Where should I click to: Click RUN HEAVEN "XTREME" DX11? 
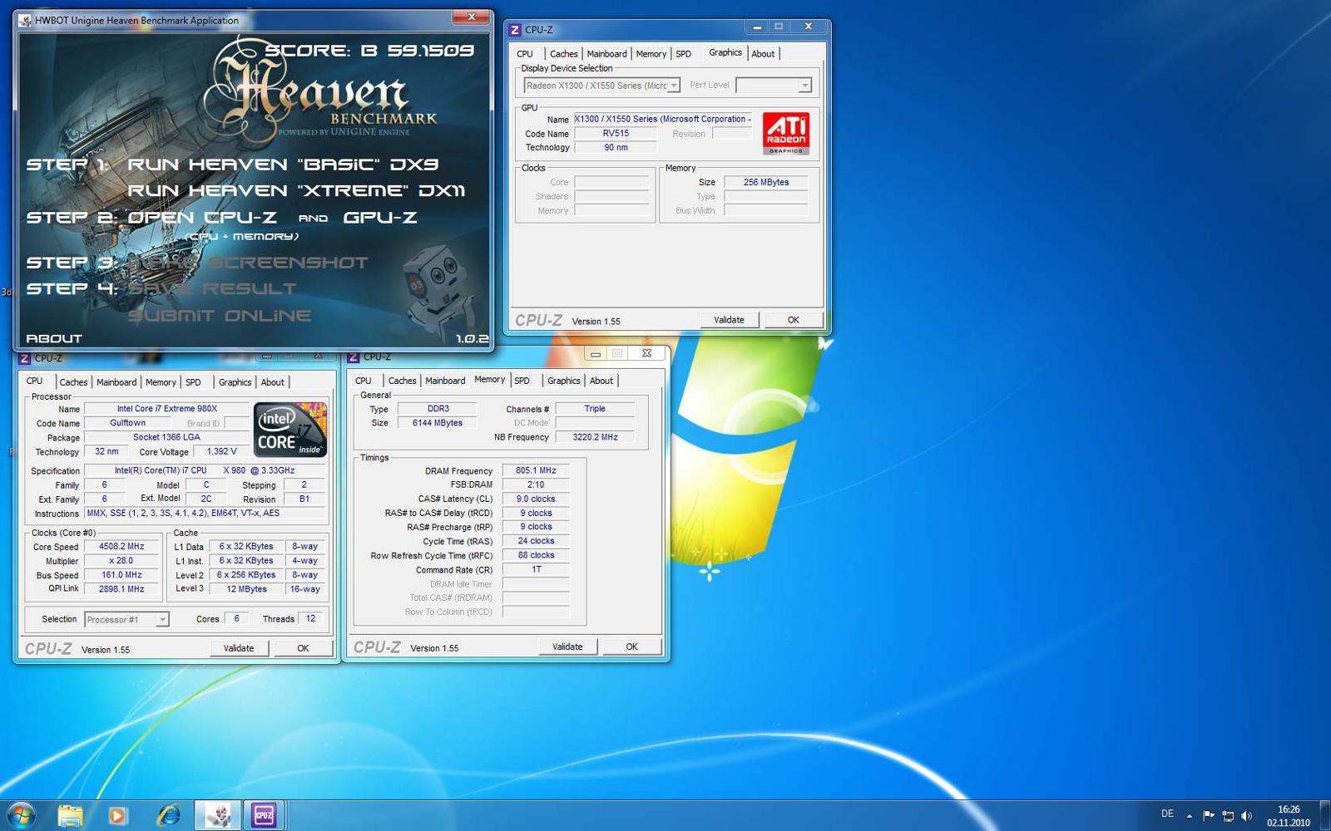coord(296,191)
